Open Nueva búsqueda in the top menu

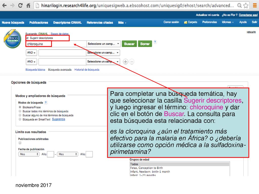click(13, 22)
